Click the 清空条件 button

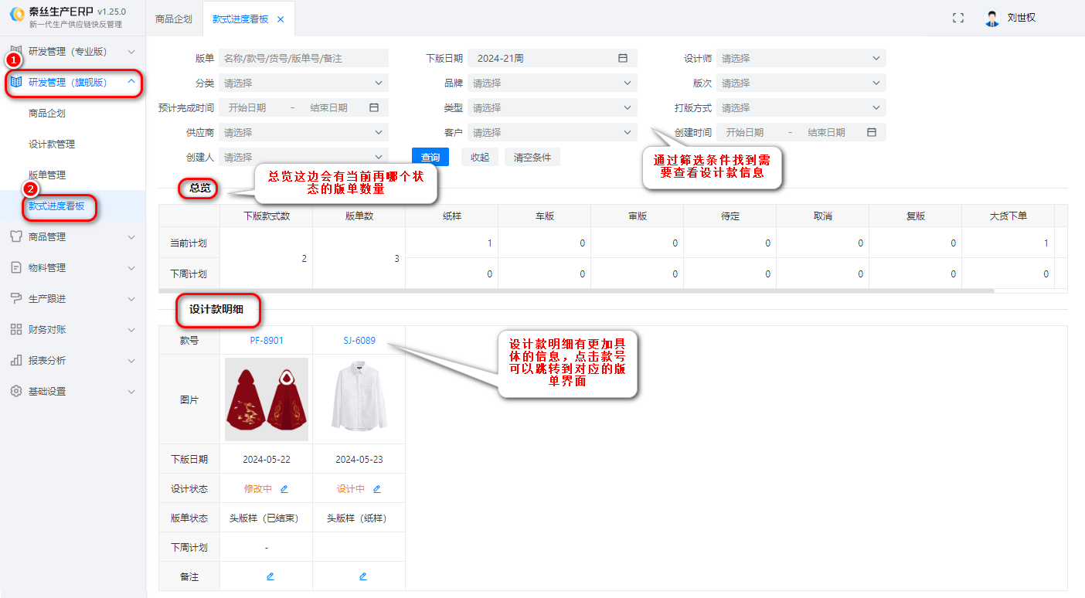coord(532,158)
